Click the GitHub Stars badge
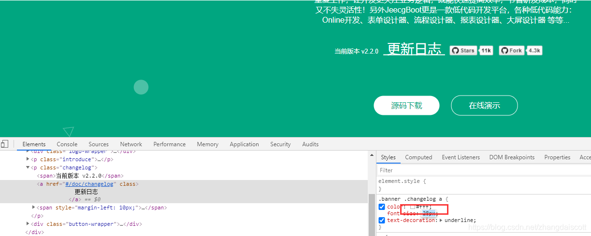This screenshot has width=591, height=236. (463, 51)
